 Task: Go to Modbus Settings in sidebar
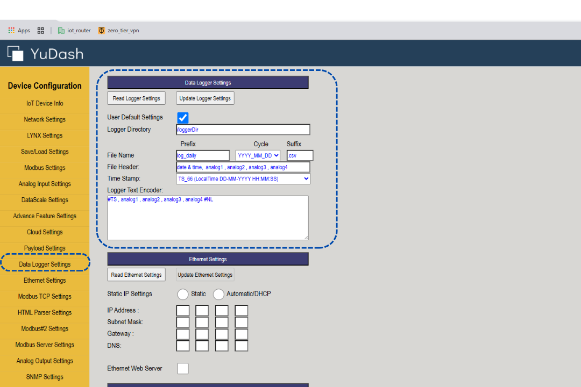[45, 168]
